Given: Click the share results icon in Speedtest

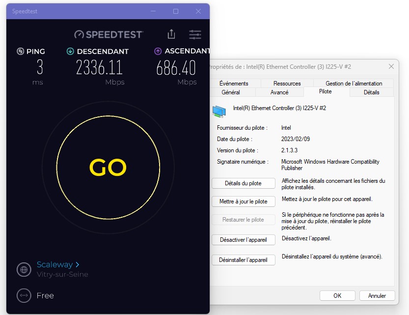Looking at the screenshot, I should (x=171, y=34).
